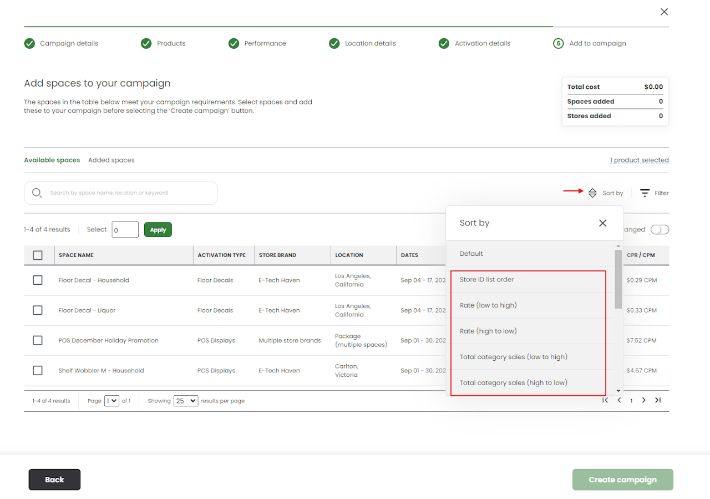The width and height of the screenshot is (710, 499).
Task: Select the Shelf Wobbler M - Household checkbox
Action: click(x=38, y=371)
